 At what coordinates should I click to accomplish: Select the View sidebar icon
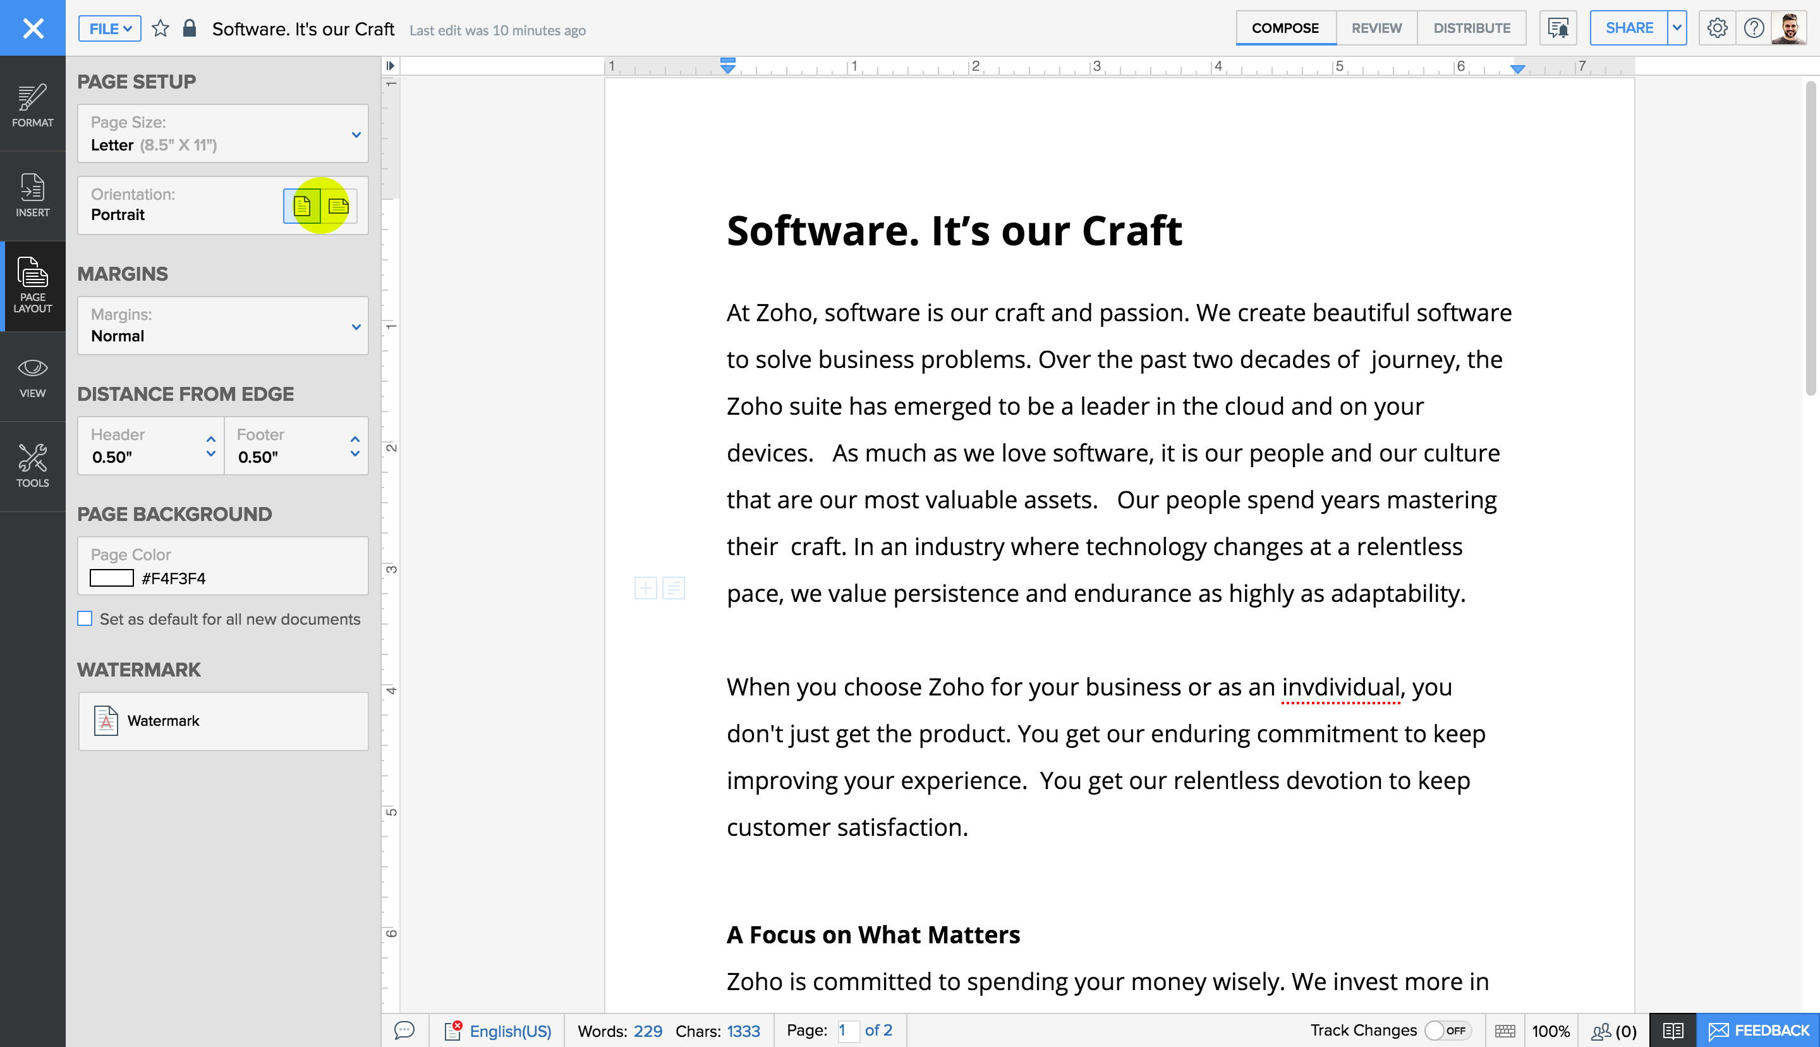coord(32,377)
